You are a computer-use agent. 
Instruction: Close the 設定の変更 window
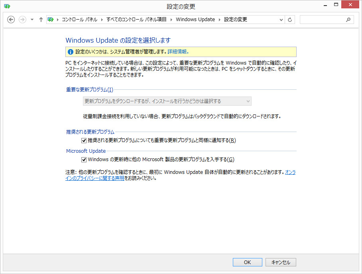[x=350, y=5]
